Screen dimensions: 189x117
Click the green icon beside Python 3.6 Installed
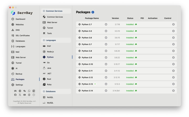[x=136, y=38]
